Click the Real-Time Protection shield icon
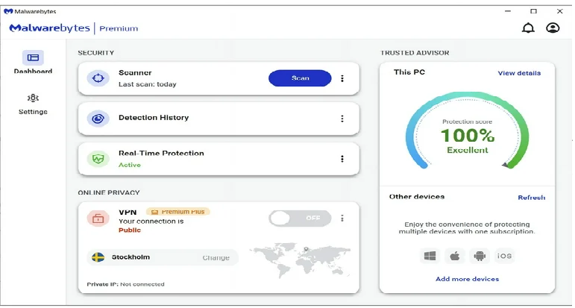This screenshot has width=575, height=308. pyautogui.click(x=98, y=159)
